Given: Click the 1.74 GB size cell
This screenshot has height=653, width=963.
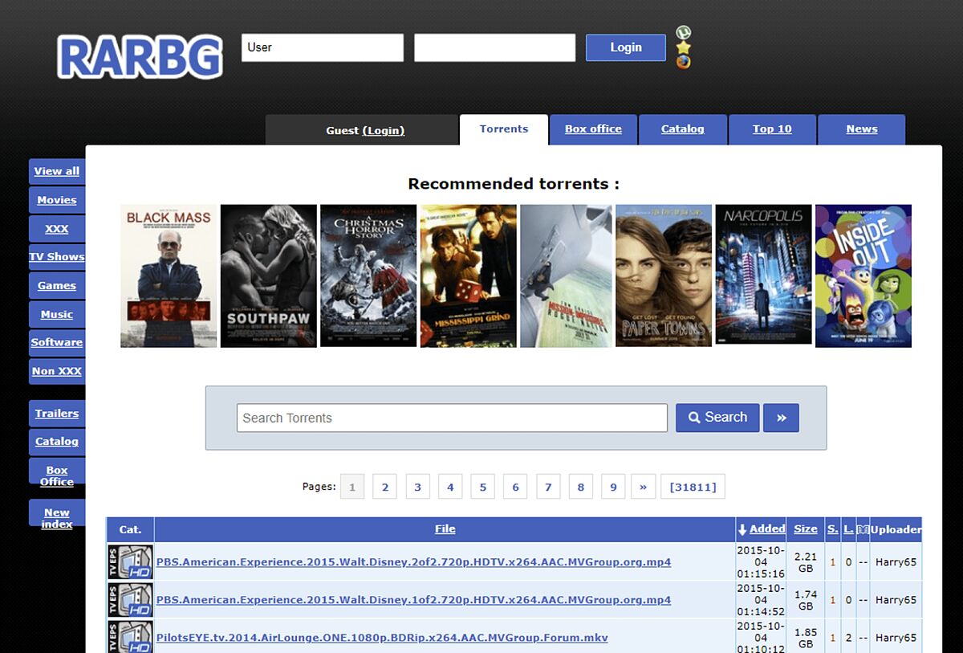Looking at the screenshot, I should tap(806, 600).
